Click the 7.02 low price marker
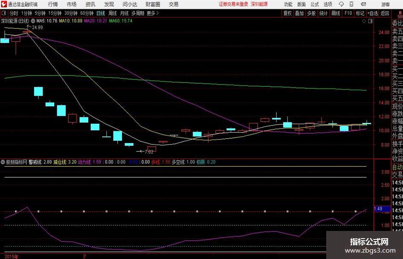Image resolution: width=403 pixels, height=259 pixels. pyautogui.click(x=149, y=152)
